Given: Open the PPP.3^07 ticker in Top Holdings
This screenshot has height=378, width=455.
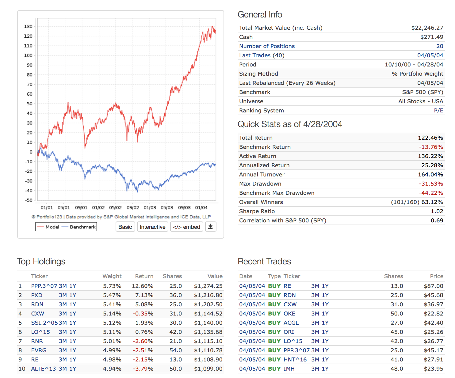Looking at the screenshot, I should tap(44, 286).
